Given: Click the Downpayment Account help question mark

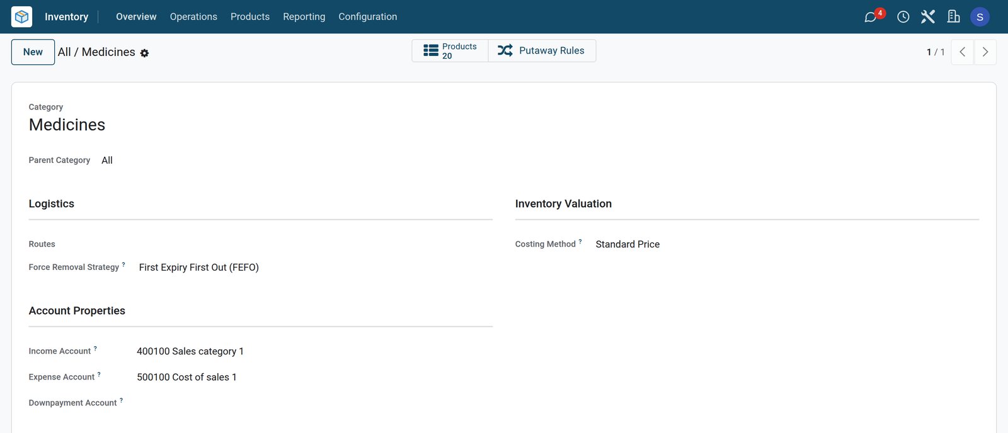Looking at the screenshot, I should (121, 400).
